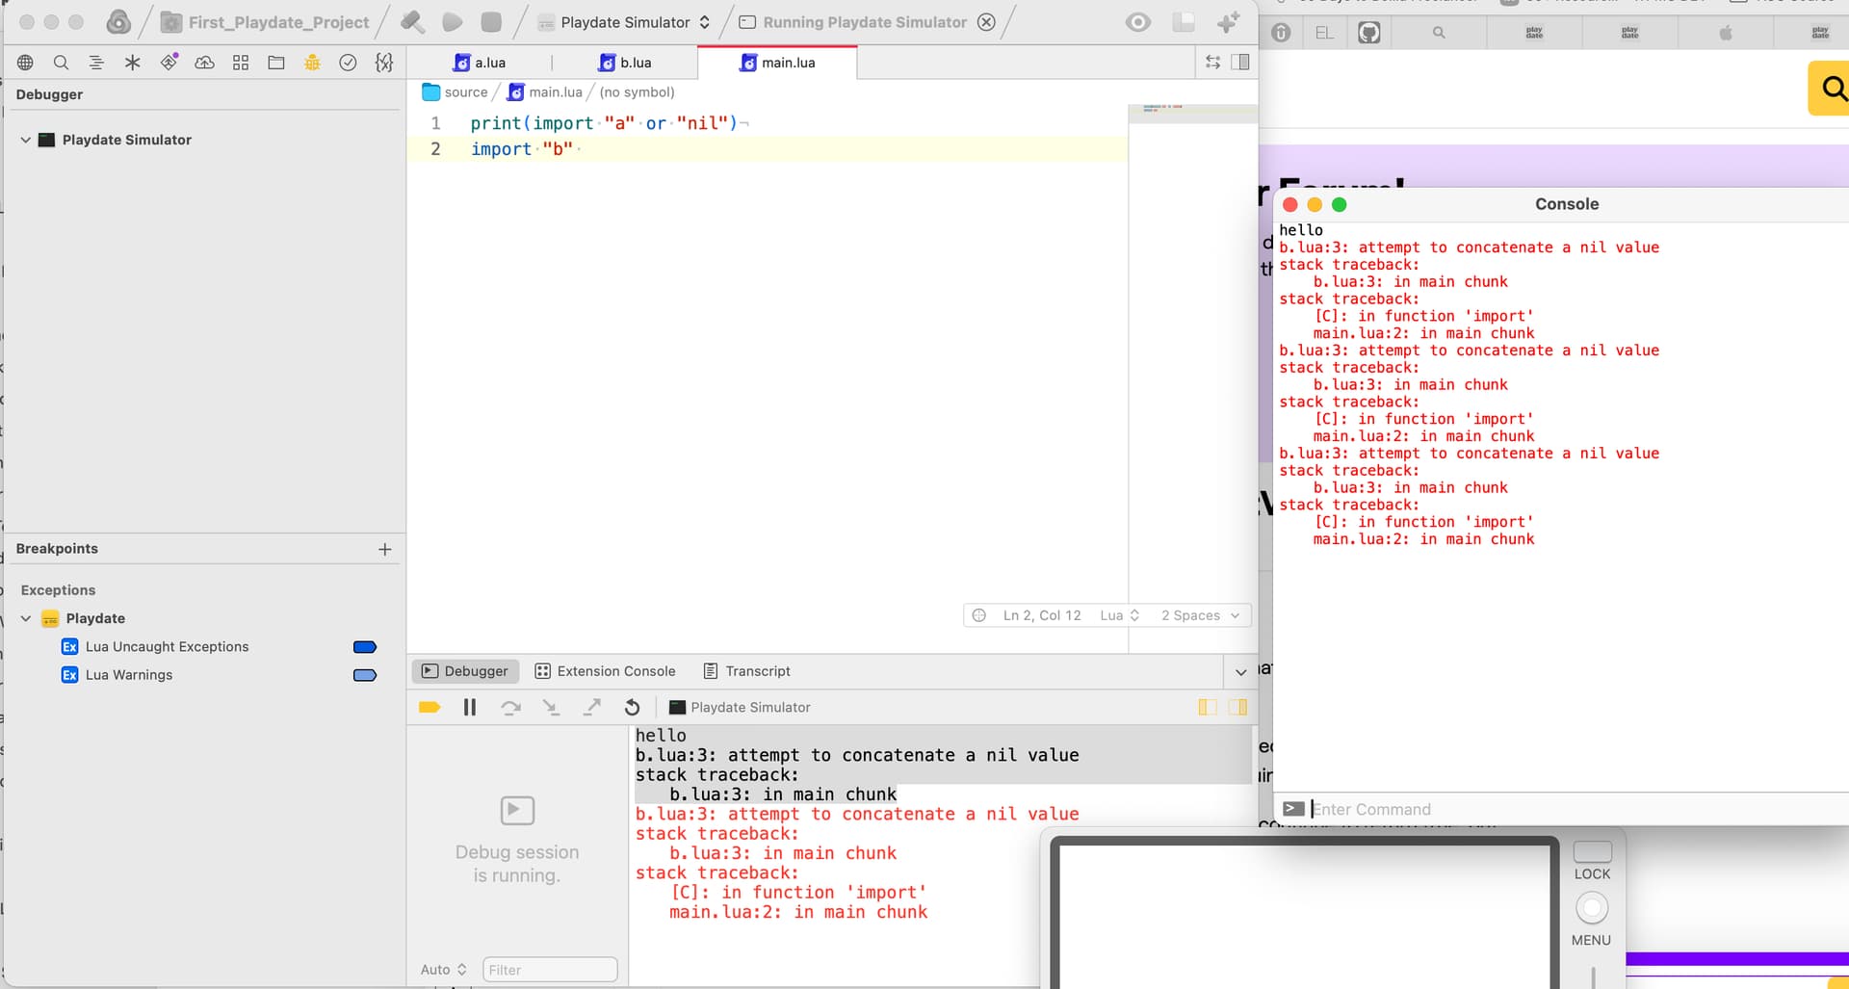Select the Debugger bug sidebar icon
This screenshot has width=1849, height=989.
click(312, 63)
